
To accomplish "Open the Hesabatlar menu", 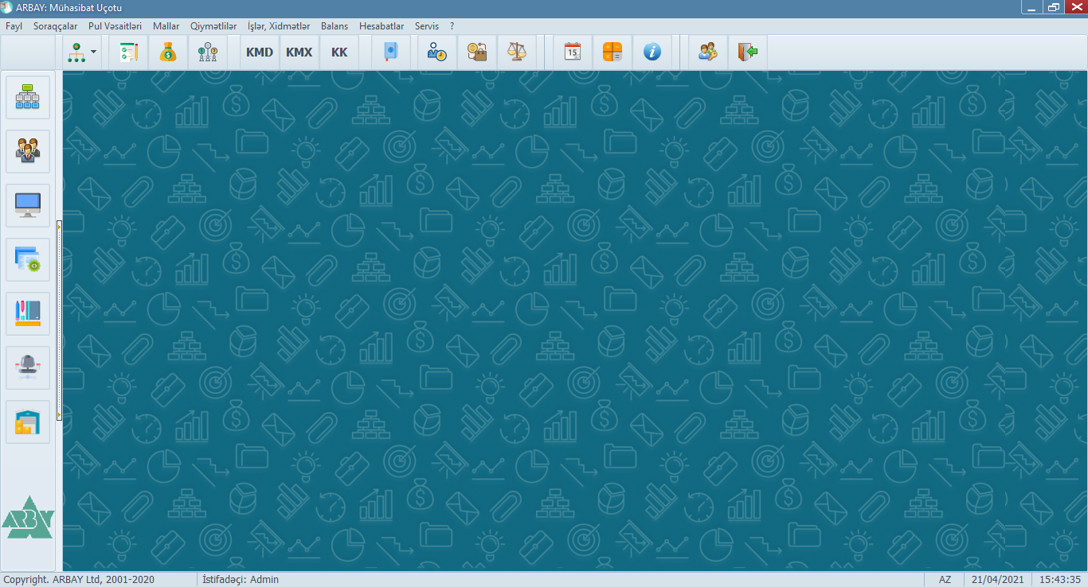I will [382, 26].
